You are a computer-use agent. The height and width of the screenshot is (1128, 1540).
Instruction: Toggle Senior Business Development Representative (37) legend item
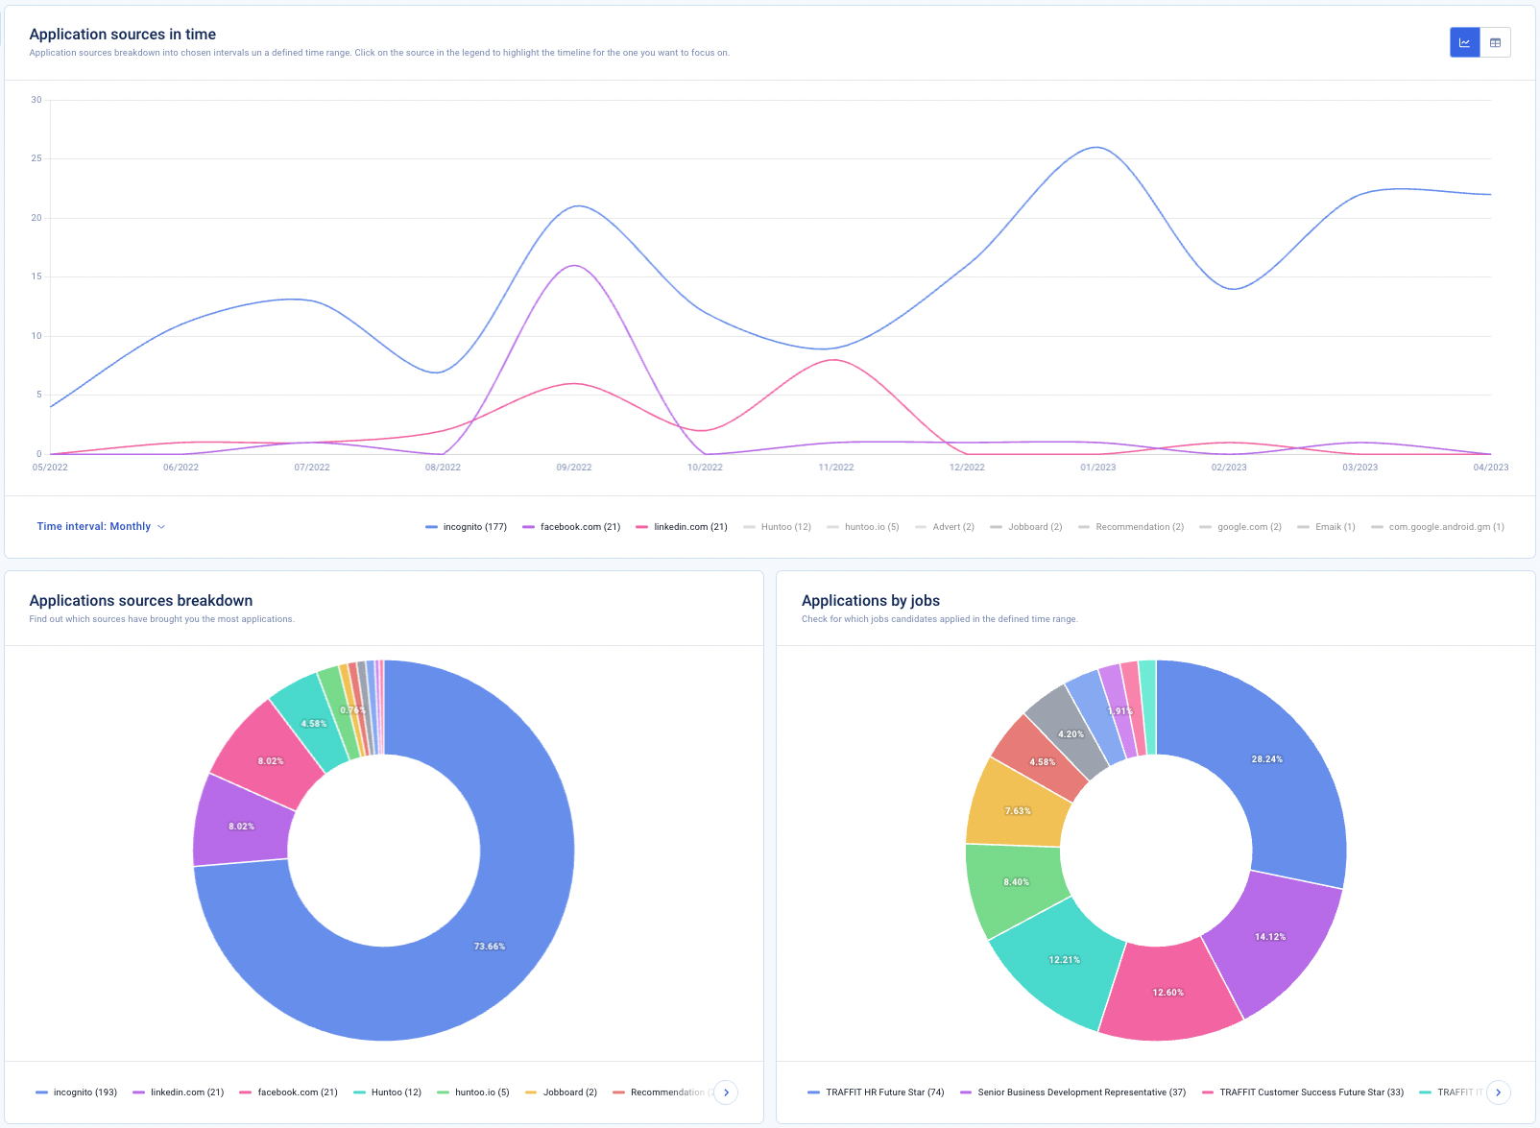1073,1092
